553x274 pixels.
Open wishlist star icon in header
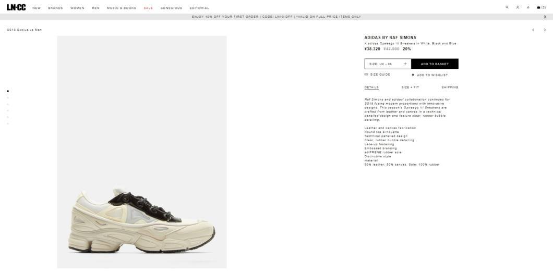click(x=528, y=7)
